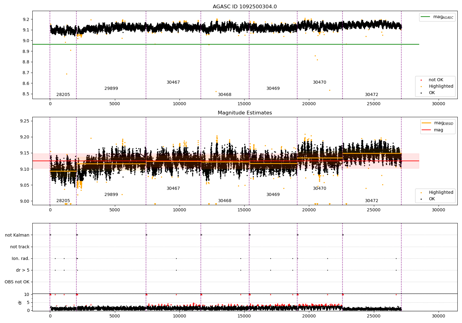This screenshot has height=323, width=462.
Task: Select the mag AGASC legend entry in top plot
Action: coord(437,17)
